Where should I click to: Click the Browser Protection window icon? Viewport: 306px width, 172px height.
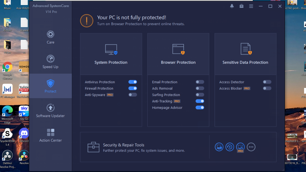178,49
